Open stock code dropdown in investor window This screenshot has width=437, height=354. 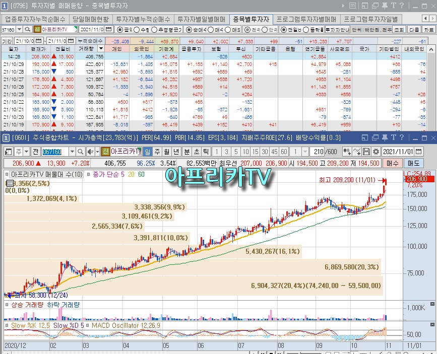tap(19, 29)
